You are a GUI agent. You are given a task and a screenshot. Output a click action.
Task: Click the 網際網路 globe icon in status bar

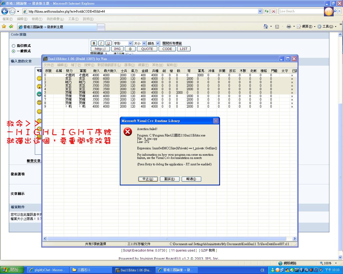(x=281, y=263)
